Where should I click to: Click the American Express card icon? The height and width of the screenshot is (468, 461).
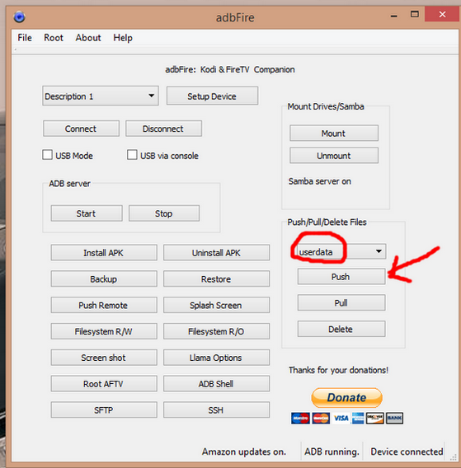pyautogui.click(x=358, y=419)
